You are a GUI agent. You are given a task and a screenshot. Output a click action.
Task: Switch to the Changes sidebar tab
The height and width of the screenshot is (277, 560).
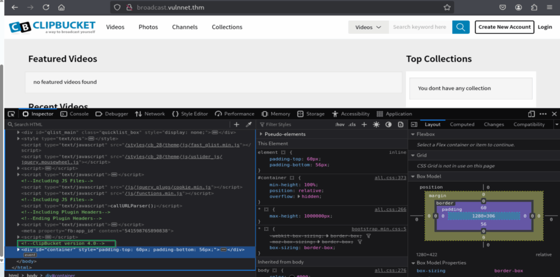coord(494,124)
